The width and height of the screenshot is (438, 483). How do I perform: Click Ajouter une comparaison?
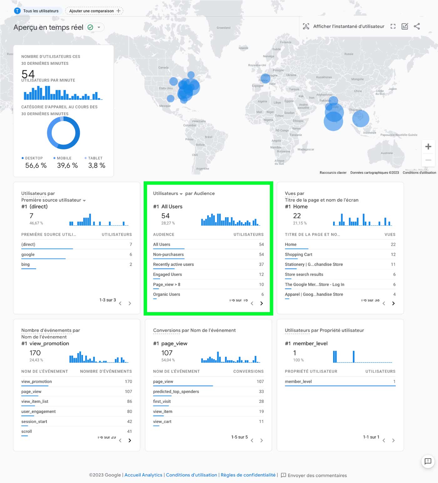tap(94, 11)
